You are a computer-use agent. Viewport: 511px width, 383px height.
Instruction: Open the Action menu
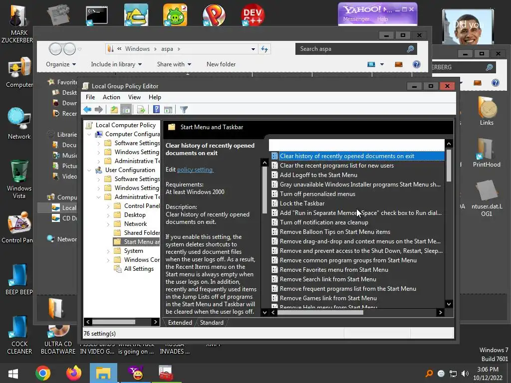tap(111, 97)
